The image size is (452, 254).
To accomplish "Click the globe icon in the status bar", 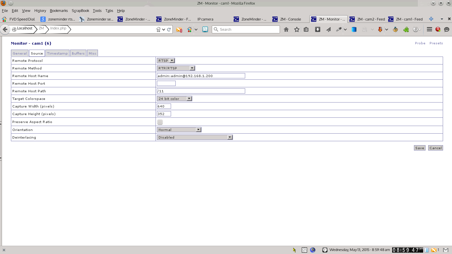I will point(313,250).
